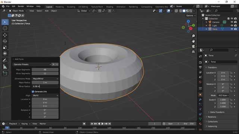Click the pan view hand icon
This screenshot has width=239, height=134.
pos(193,41)
